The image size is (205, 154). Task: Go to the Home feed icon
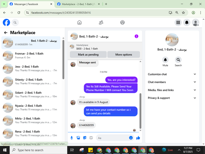80,23
